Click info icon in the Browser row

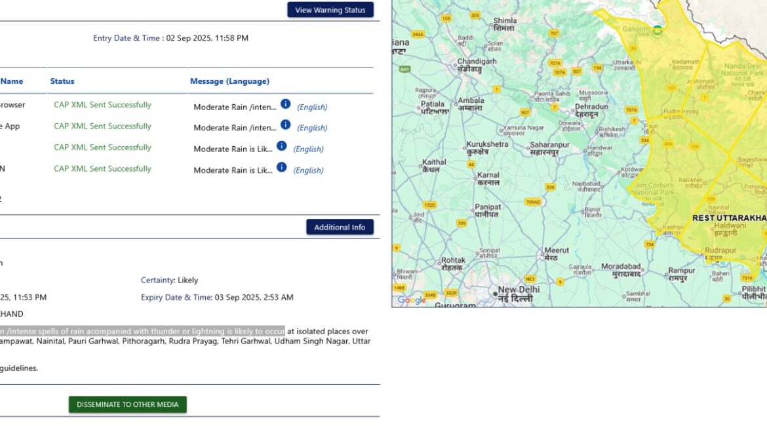coord(285,104)
